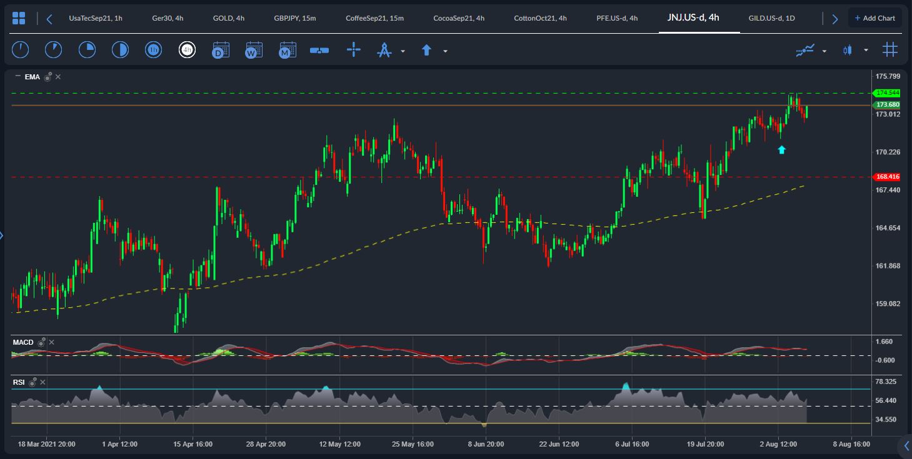The height and width of the screenshot is (459, 912).
Task: Toggle the chart grid lines button
Action: (x=889, y=50)
